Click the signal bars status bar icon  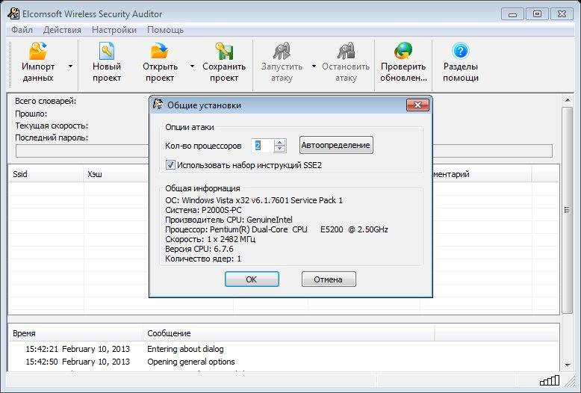click(x=550, y=380)
